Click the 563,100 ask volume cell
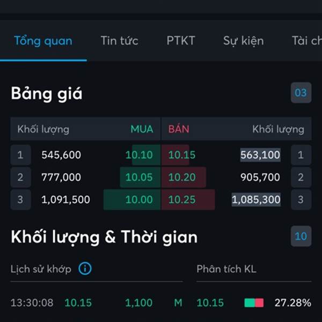The width and height of the screenshot is (322, 322). click(260, 155)
